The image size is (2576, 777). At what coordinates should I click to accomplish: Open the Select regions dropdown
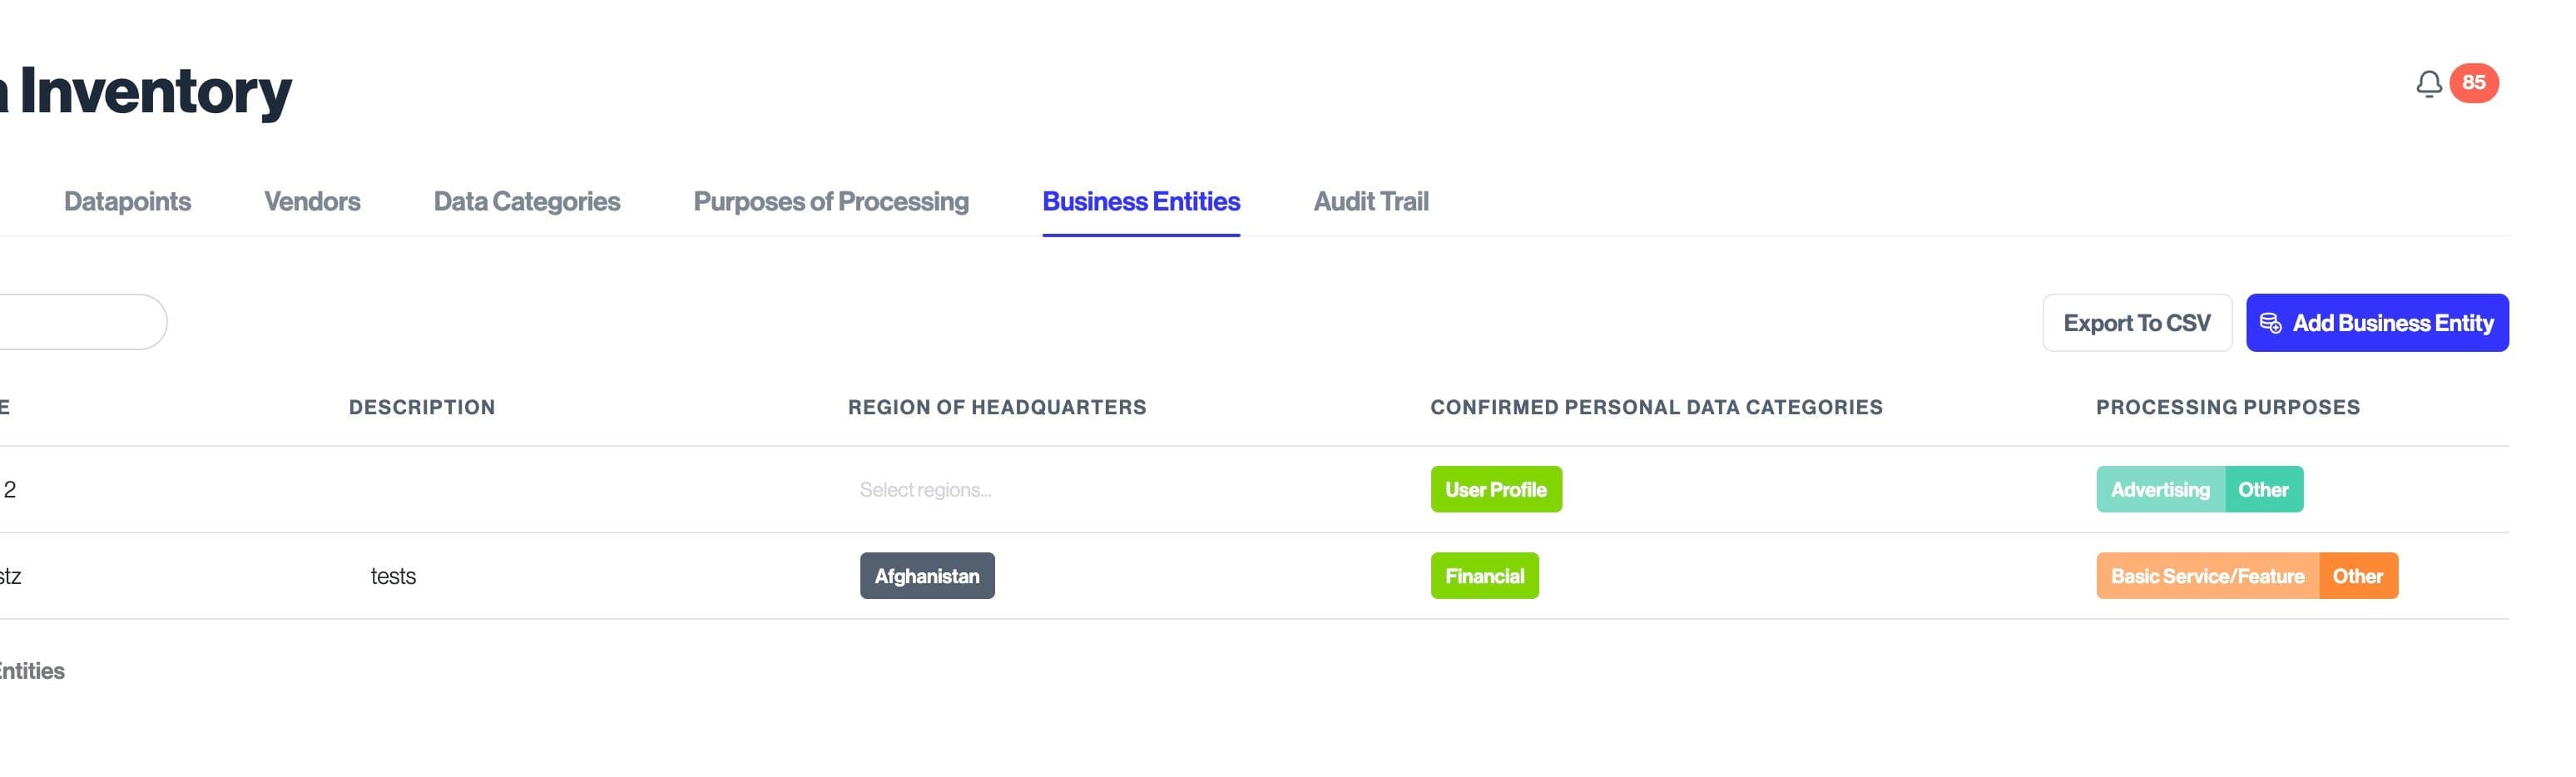coord(925,490)
